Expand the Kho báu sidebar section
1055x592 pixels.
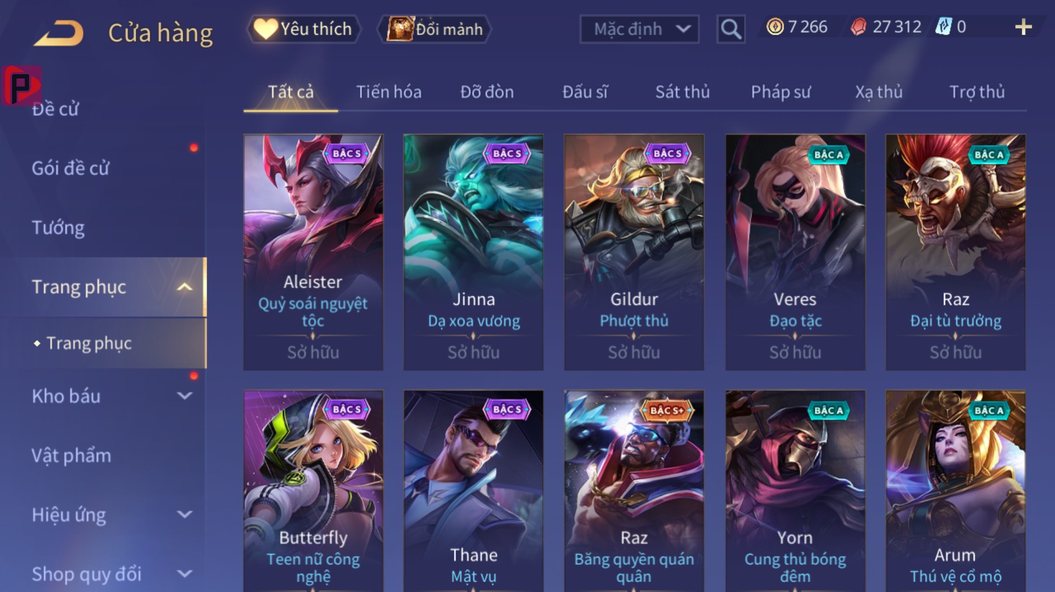click(185, 395)
